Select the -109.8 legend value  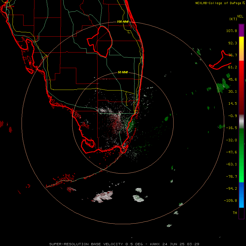click(231, 201)
